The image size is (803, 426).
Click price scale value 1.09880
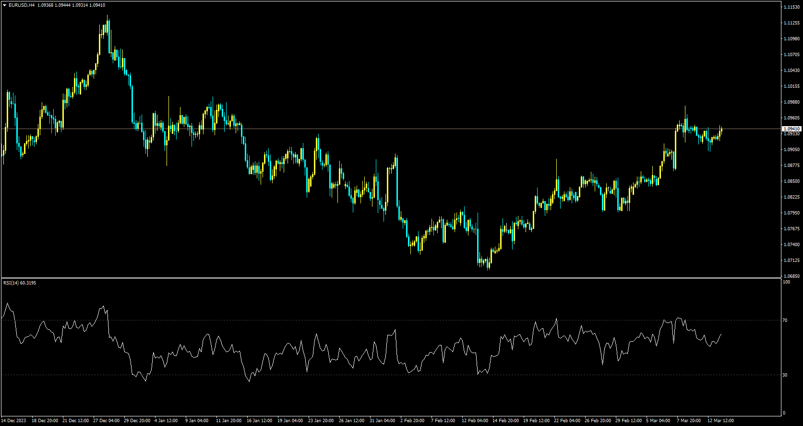coord(791,102)
